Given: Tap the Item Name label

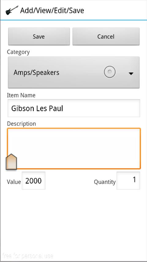Looking at the screenshot, I should point(21,95).
